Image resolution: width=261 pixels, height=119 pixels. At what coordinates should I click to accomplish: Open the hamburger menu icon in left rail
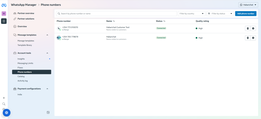[x=4, y=21]
